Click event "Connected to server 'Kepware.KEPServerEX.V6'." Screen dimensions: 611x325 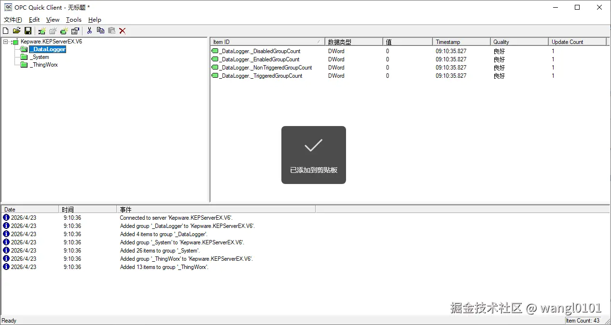tap(176, 218)
